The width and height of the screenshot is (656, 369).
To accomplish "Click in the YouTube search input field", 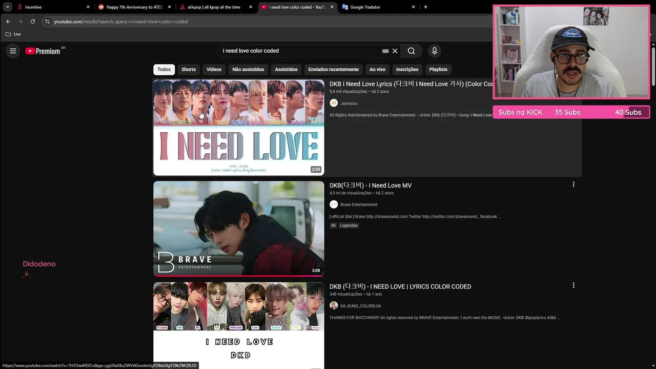I will (x=300, y=51).
